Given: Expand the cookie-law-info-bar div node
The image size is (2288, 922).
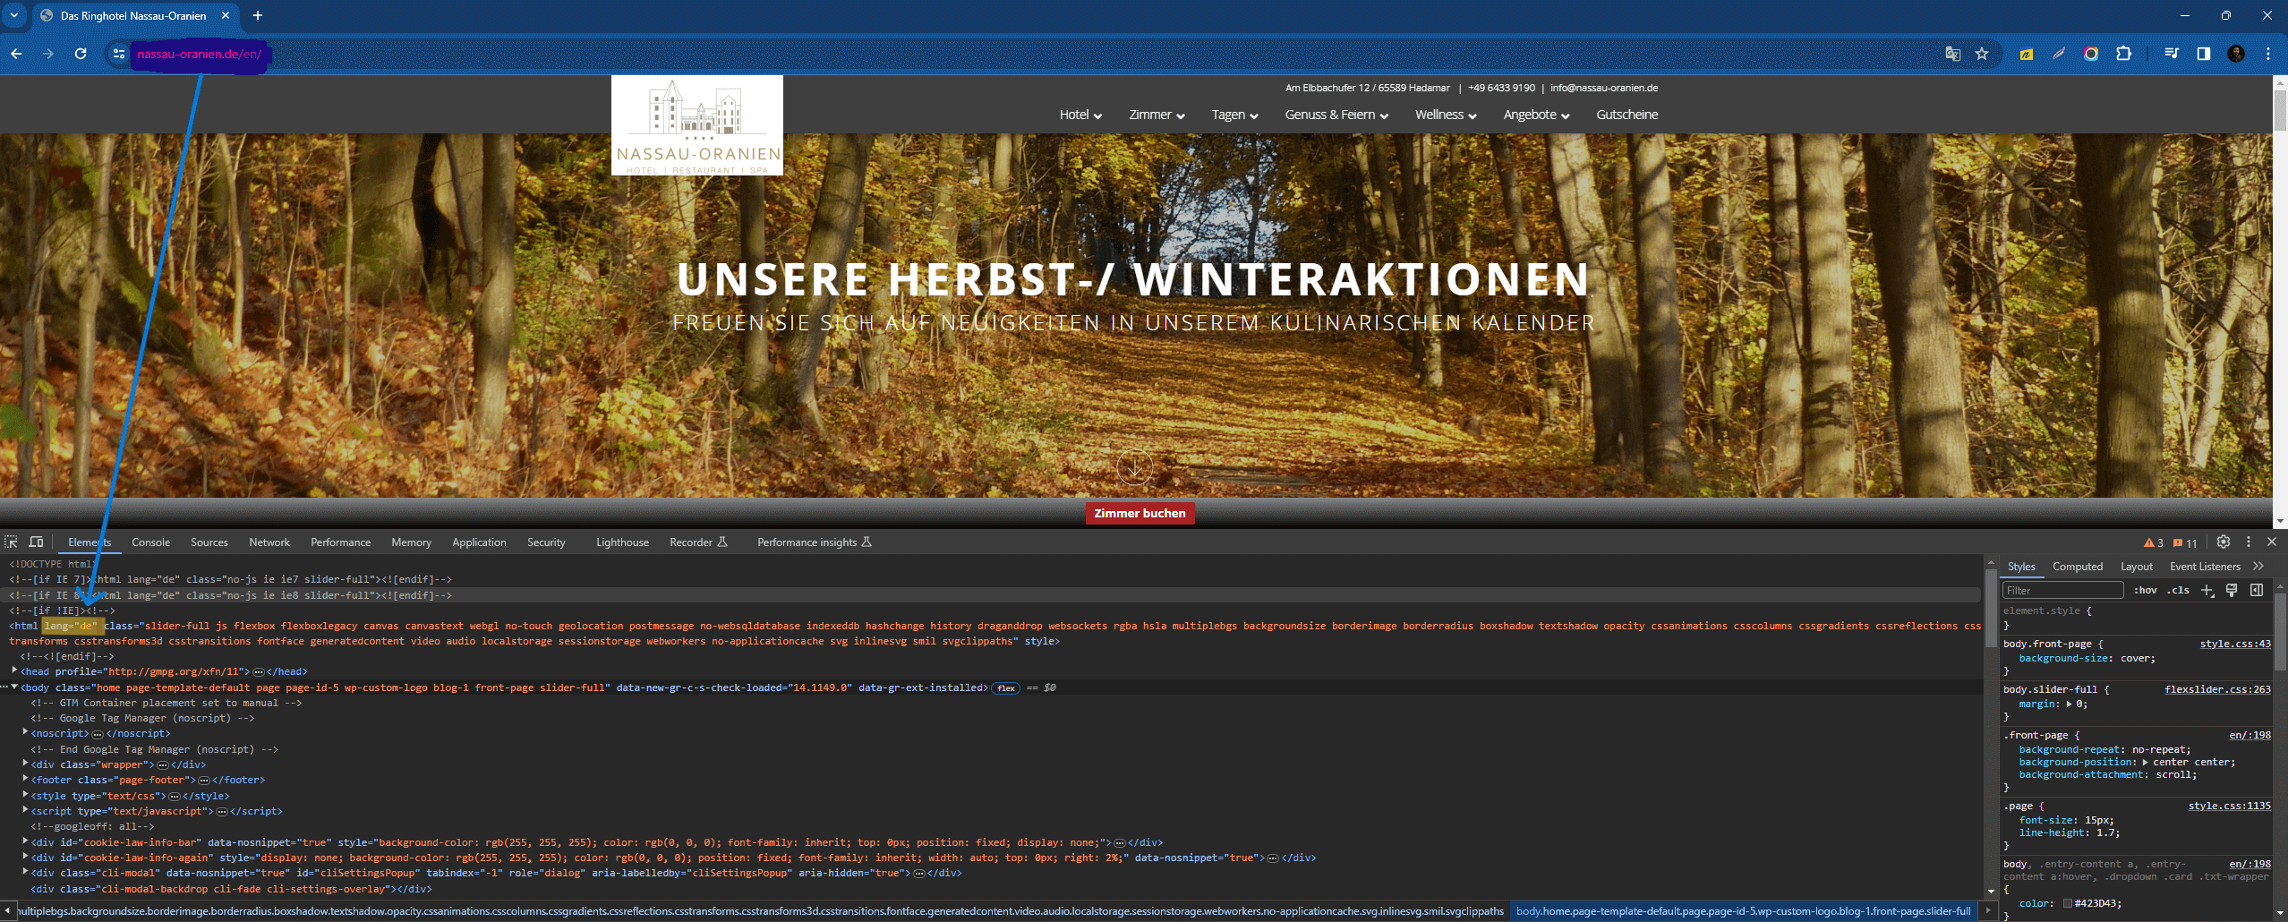Looking at the screenshot, I should (x=26, y=841).
